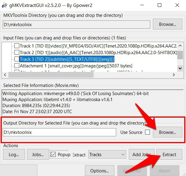The width and height of the screenshot is (186, 176).
Task: Select the Track 2 audio AAC row
Action: [x=98, y=53]
